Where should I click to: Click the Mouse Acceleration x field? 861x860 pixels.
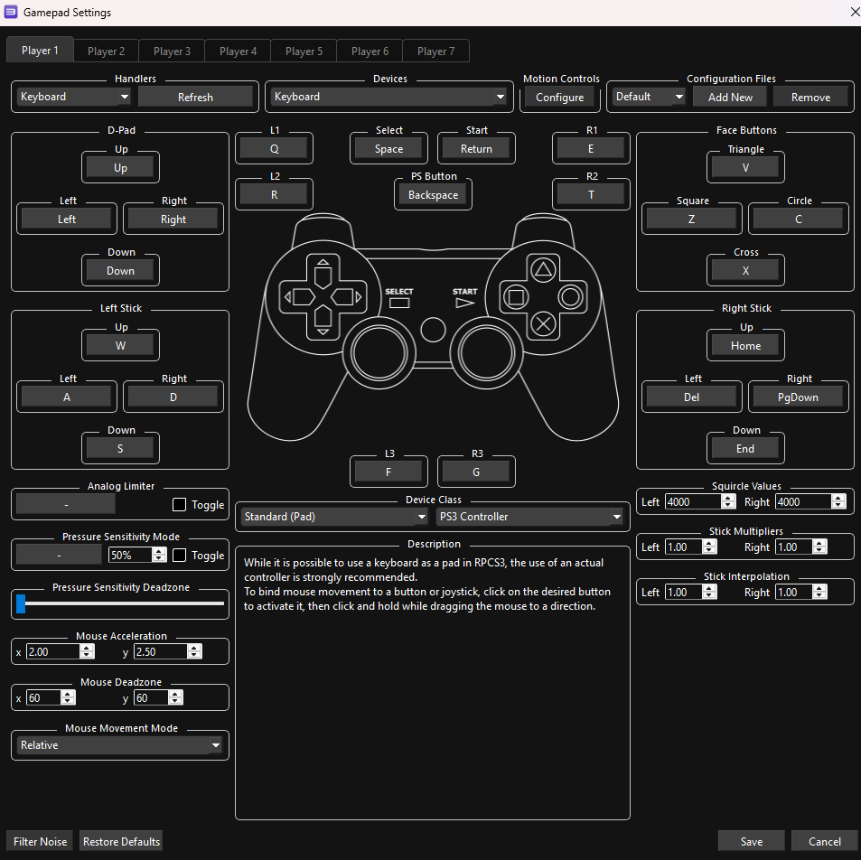point(53,651)
